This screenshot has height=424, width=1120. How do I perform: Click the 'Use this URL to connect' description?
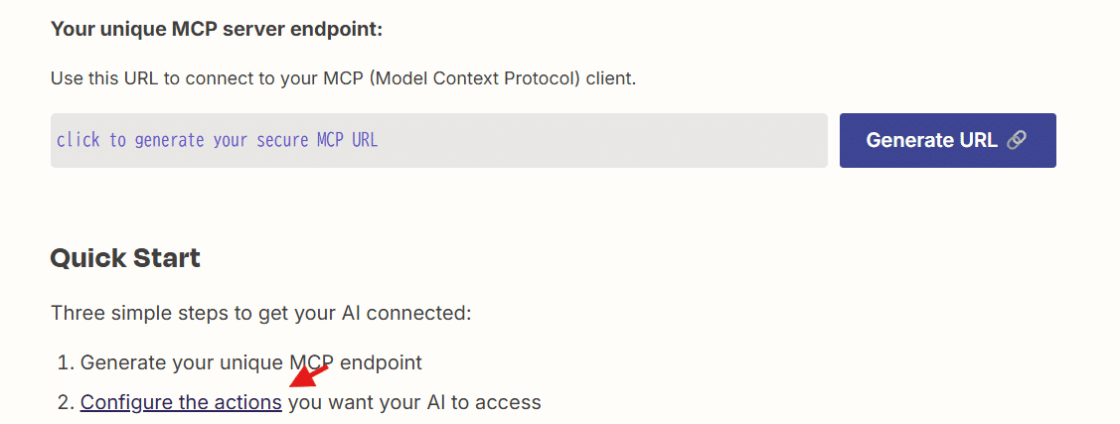[x=343, y=77]
